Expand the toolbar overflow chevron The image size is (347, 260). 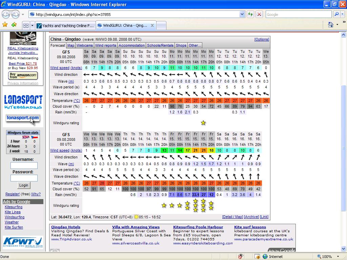tap(344, 22)
